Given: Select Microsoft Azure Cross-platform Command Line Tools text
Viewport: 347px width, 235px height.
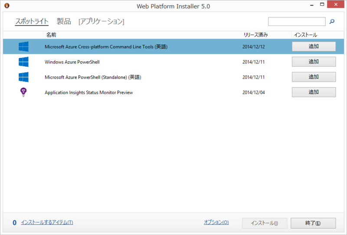Looking at the screenshot, I should [x=106, y=47].
